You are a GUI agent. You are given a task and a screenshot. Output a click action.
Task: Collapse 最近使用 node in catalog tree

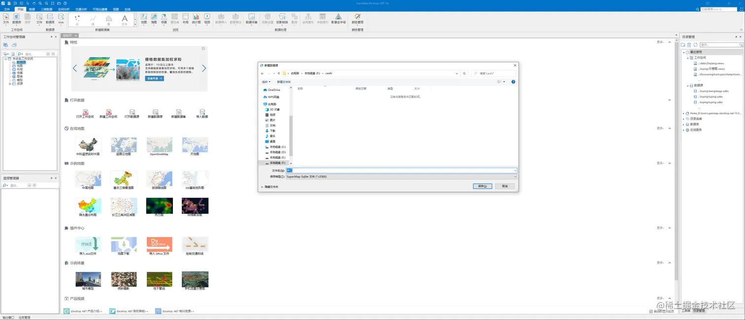[684, 52]
